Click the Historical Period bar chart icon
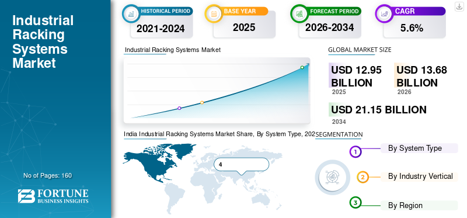467x218 pixels. (131, 13)
